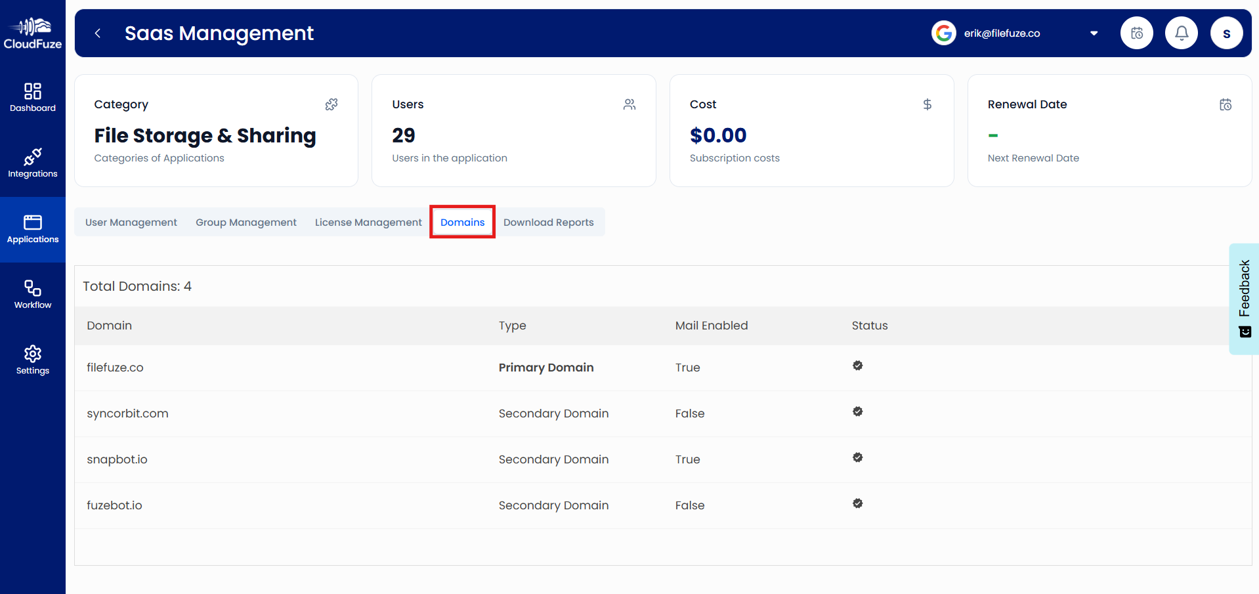Viewport: 1259px width, 594px height.
Task: Click the filefuze.co domain row
Action: coord(115,368)
